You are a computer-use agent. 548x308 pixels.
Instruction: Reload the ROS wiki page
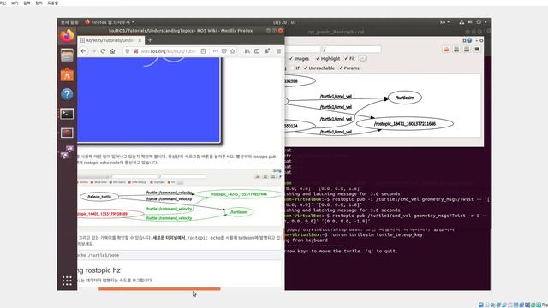point(103,51)
